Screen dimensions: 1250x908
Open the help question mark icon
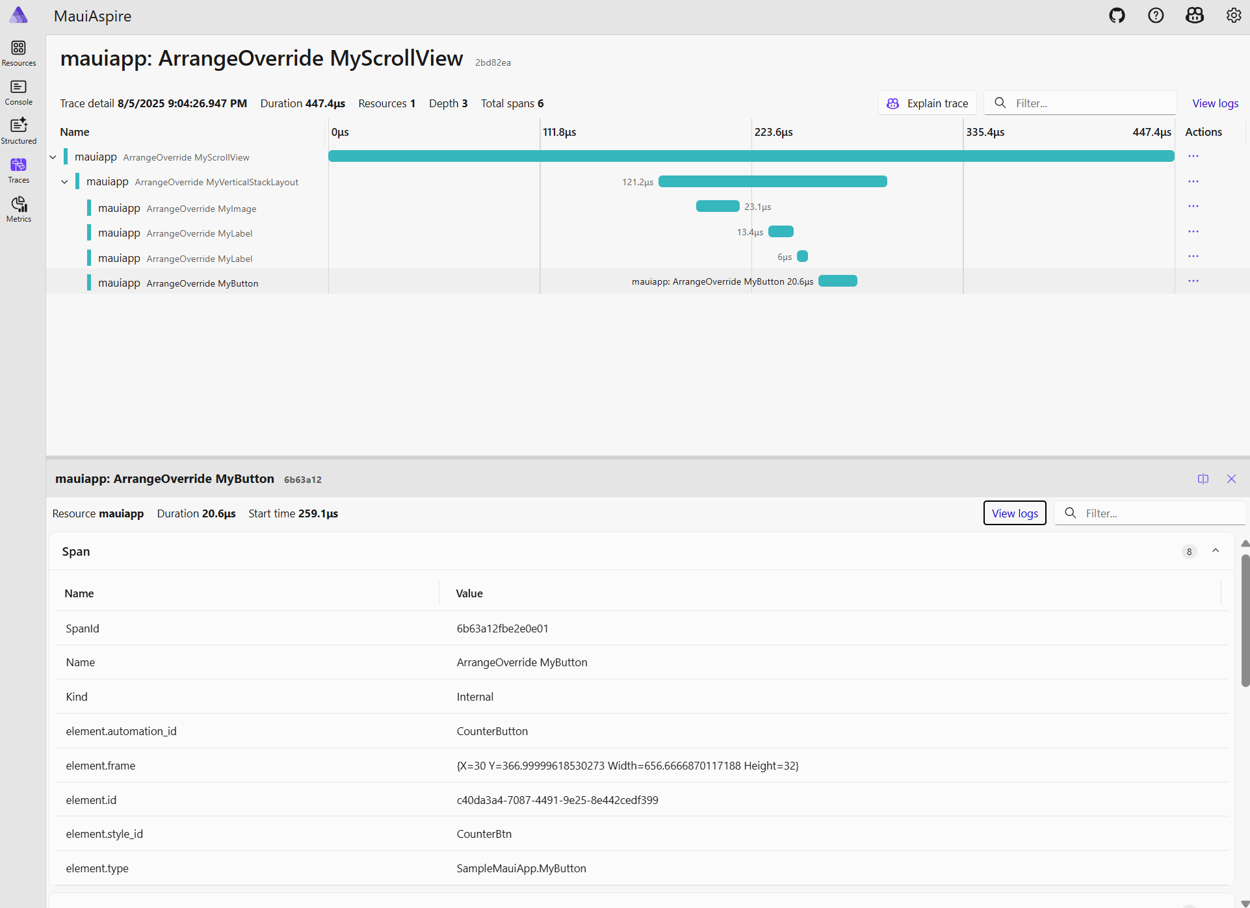1156,15
